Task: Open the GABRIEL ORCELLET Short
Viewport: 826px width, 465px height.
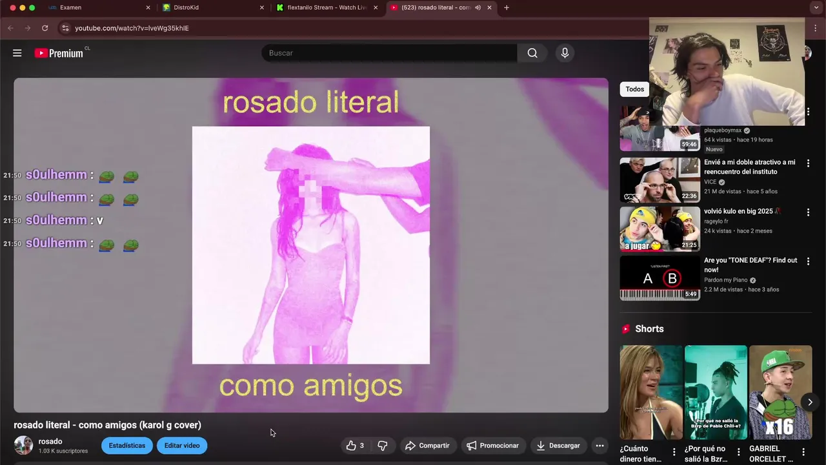Action: 780,392
